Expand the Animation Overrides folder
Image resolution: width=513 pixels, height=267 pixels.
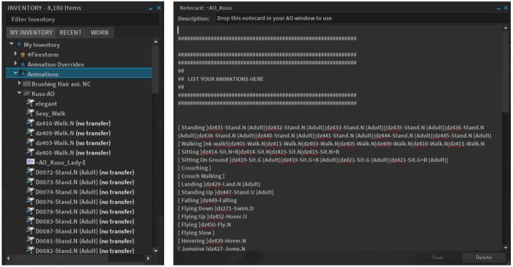[15, 63]
